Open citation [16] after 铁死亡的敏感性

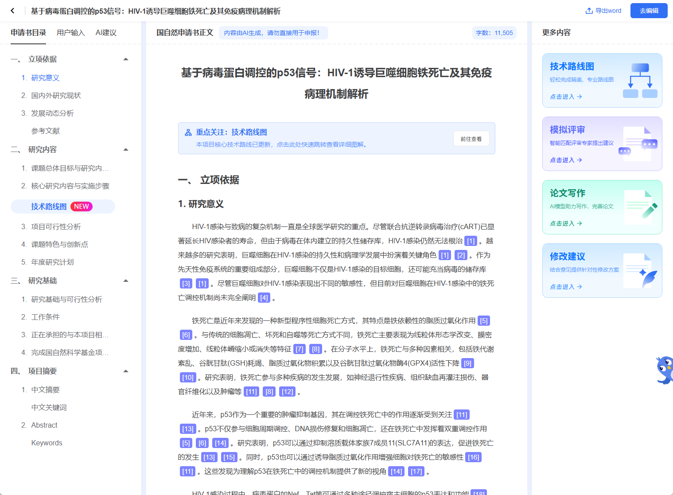474,457
